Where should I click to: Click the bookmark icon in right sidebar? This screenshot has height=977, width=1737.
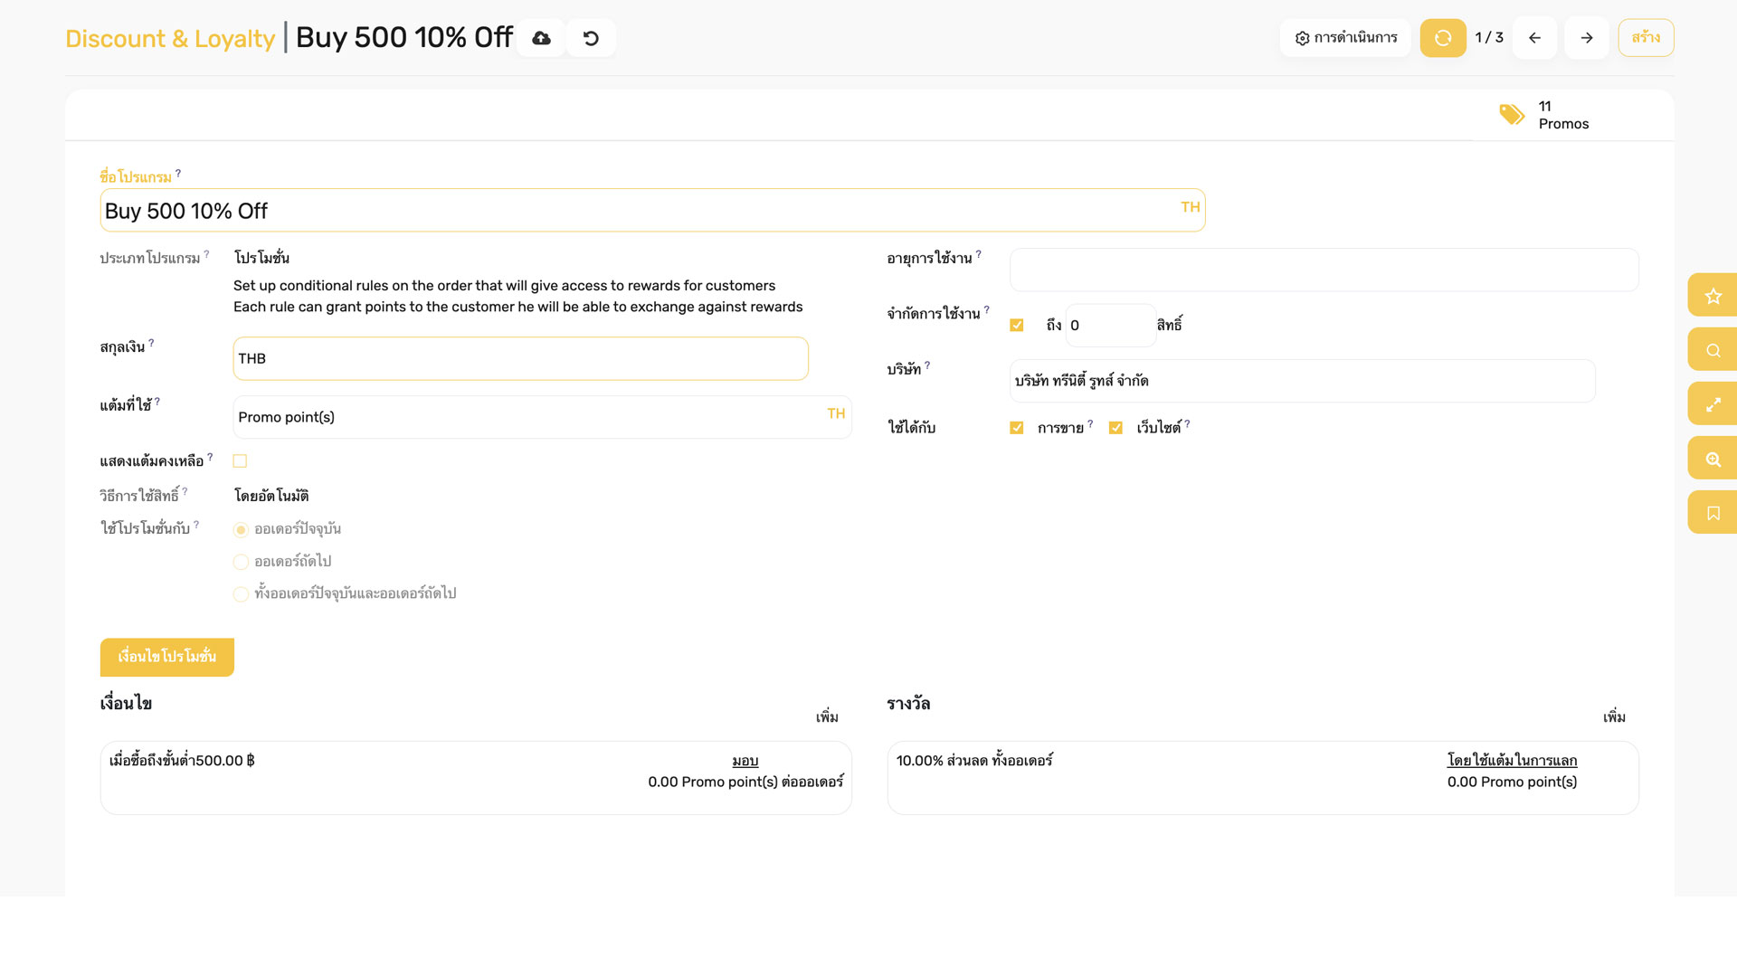coord(1713,513)
